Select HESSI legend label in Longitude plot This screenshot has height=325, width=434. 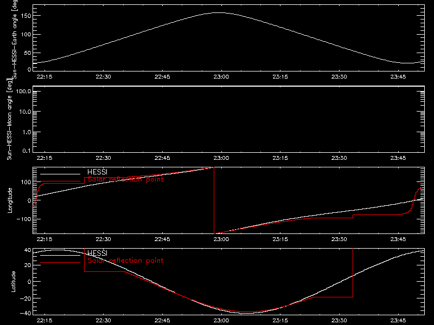point(97,172)
